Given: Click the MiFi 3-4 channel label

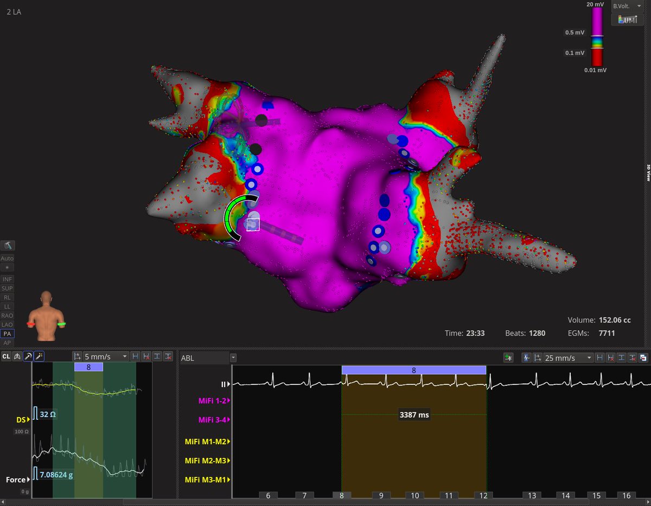Looking at the screenshot, I should tap(214, 420).
